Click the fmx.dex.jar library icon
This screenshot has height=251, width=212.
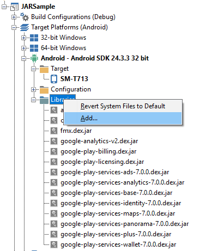click(x=54, y=131)
